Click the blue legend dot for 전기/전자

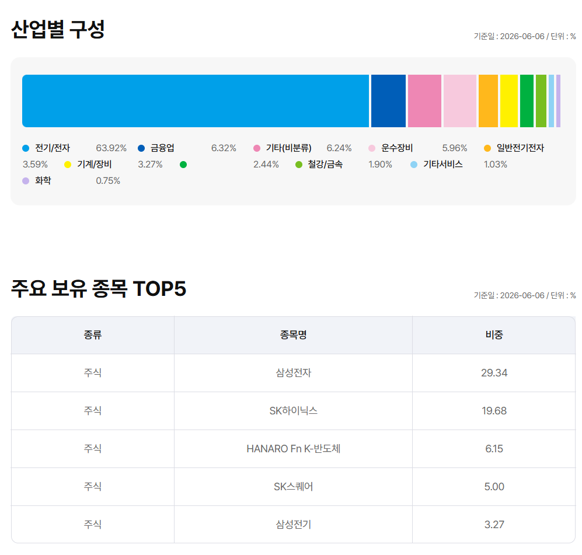pos(26,148)
